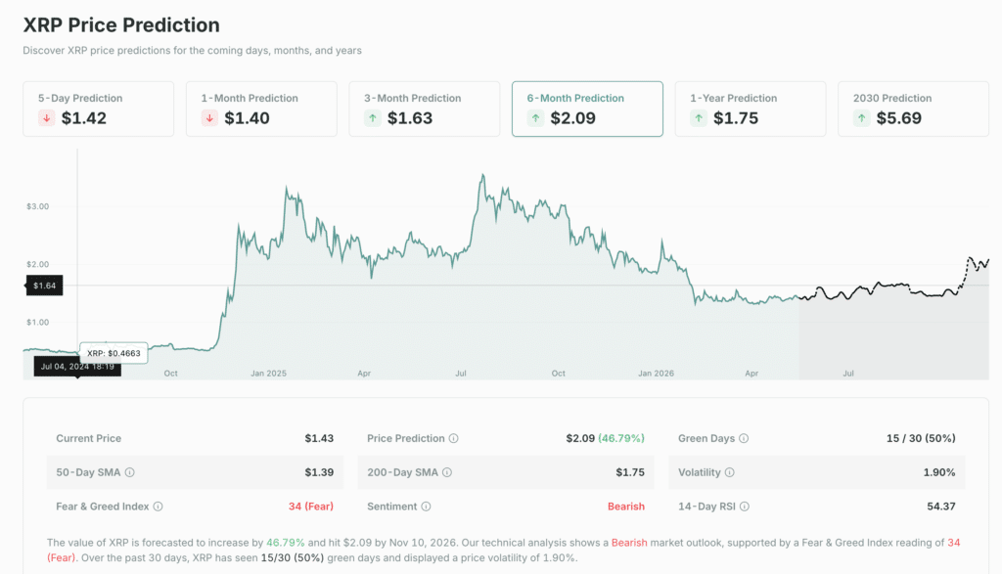The image size is (1002, 574).
Task: Click the 14-Day RSI value 54.37
Action: (x=941, y=507)
